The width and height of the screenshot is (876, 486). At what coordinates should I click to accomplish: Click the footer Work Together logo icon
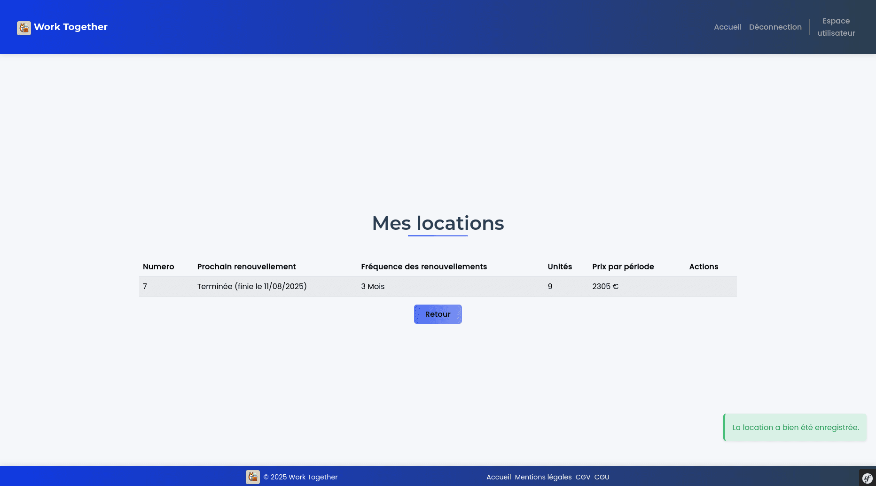pyautogui.click(x=252, y=477)
